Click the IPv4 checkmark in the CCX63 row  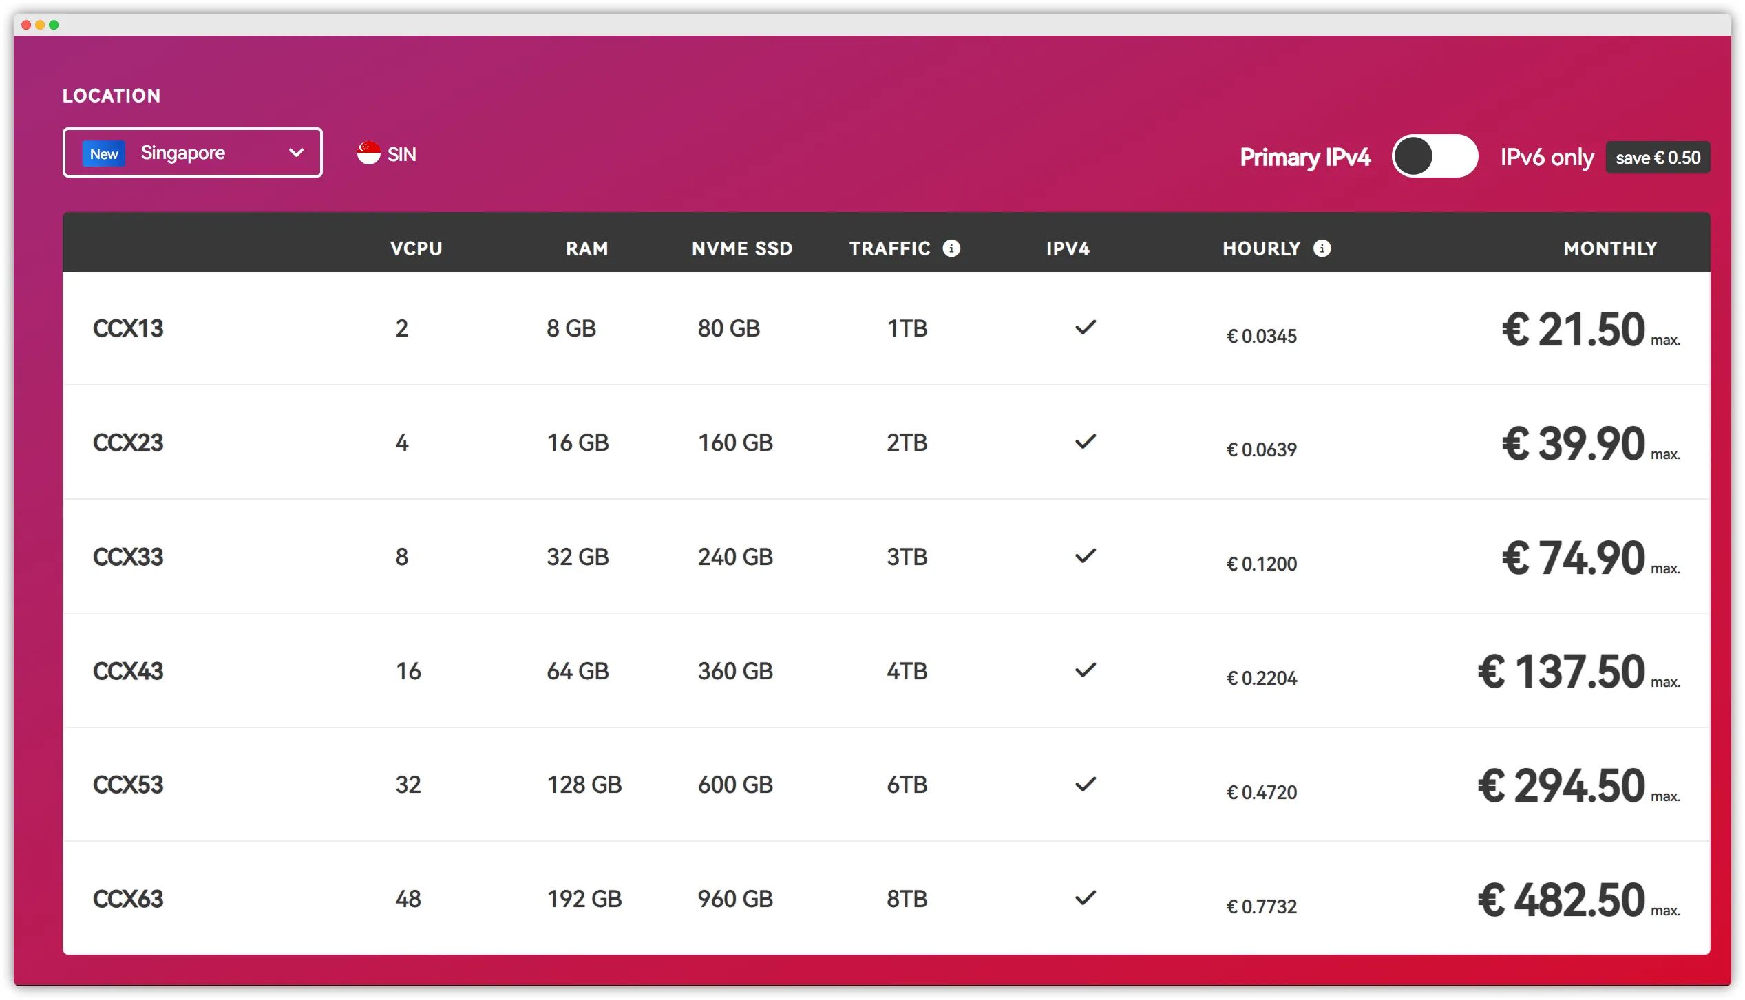pos(1086,898)
